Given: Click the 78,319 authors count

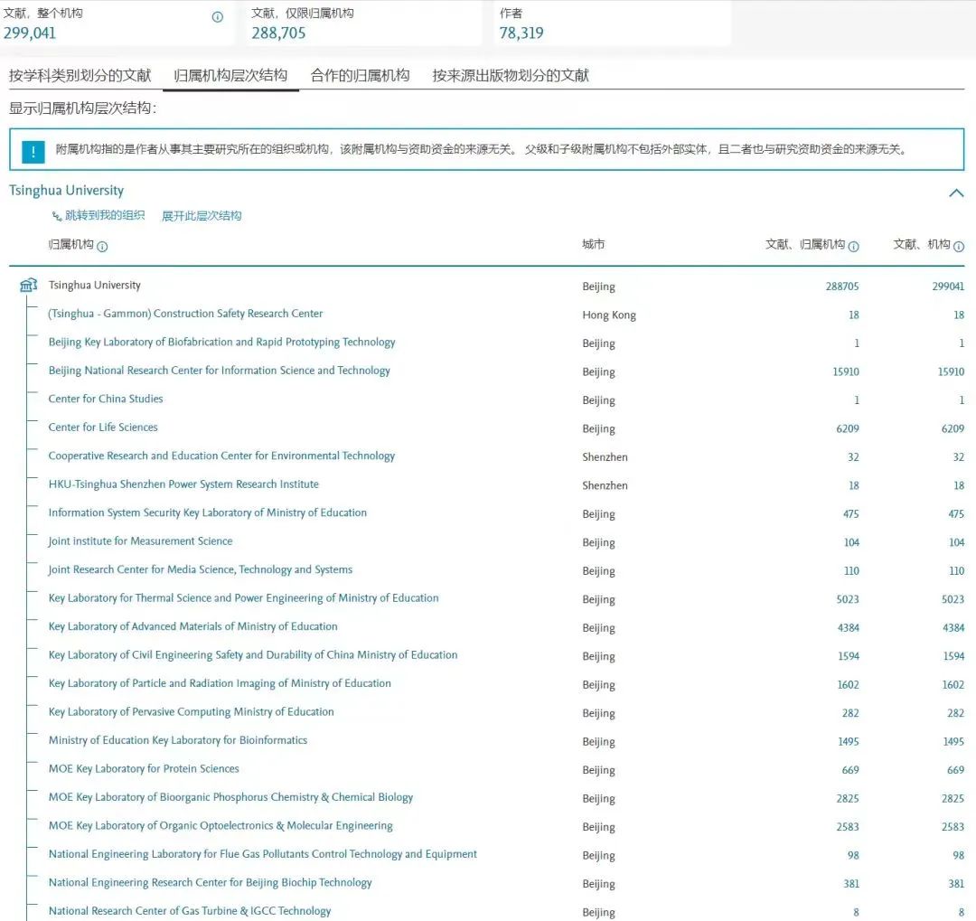Looking at the screenshot, I should pos(521,33).
